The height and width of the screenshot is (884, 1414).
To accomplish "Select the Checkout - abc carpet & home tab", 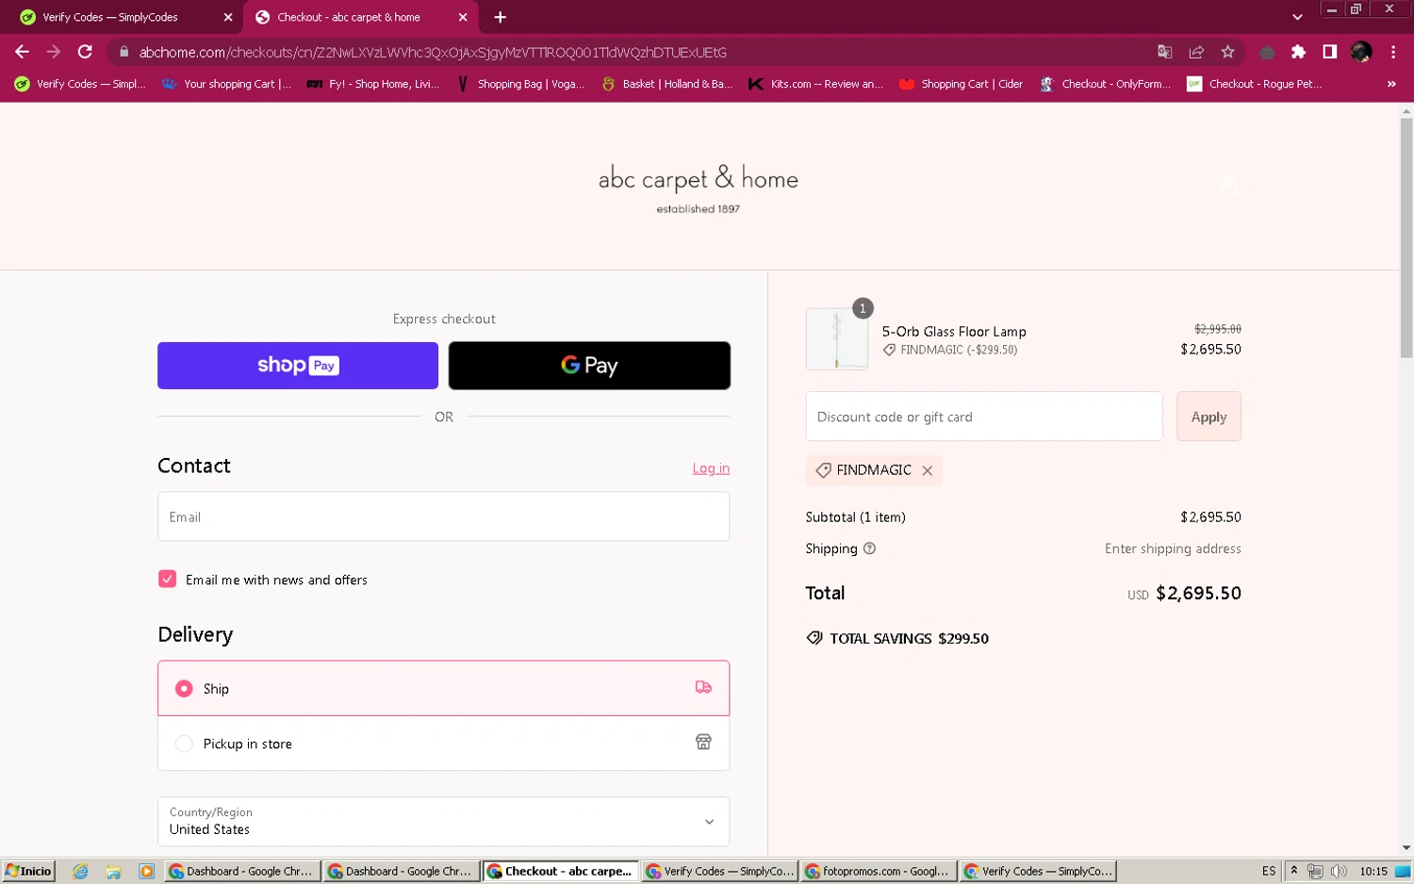I will pos(360,17).
